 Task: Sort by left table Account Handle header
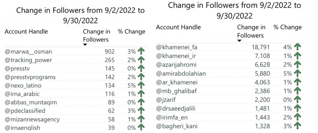pos(26,31)
